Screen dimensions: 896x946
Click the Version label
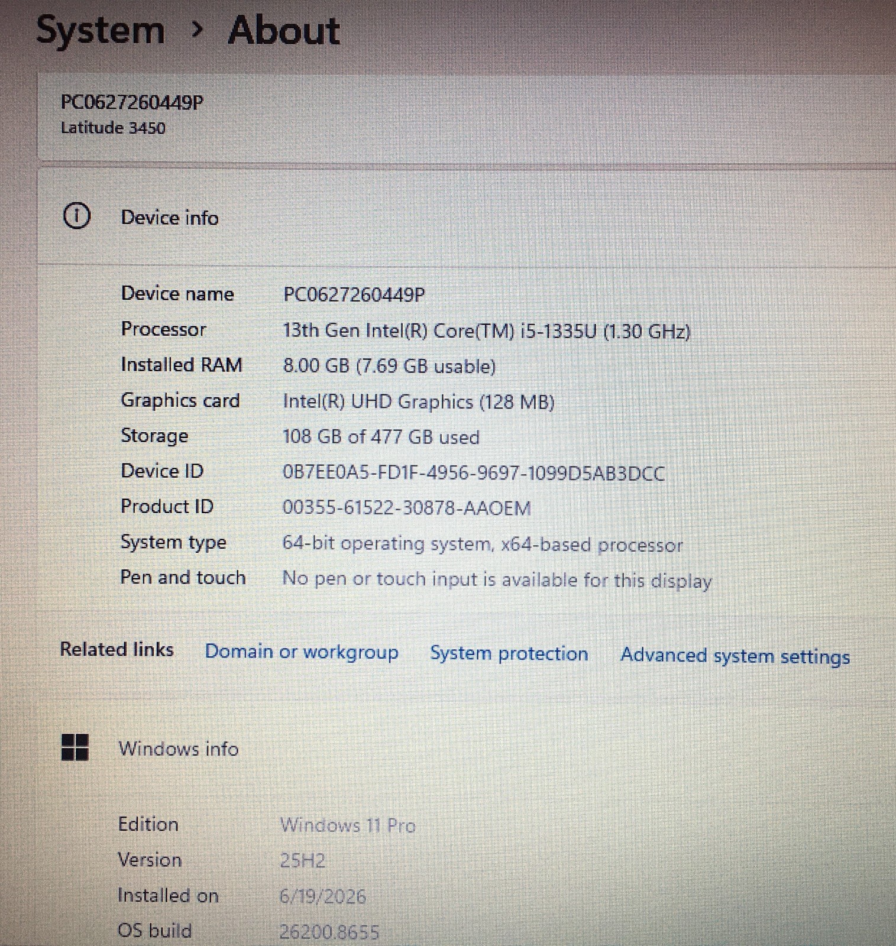tap(150, 859)
